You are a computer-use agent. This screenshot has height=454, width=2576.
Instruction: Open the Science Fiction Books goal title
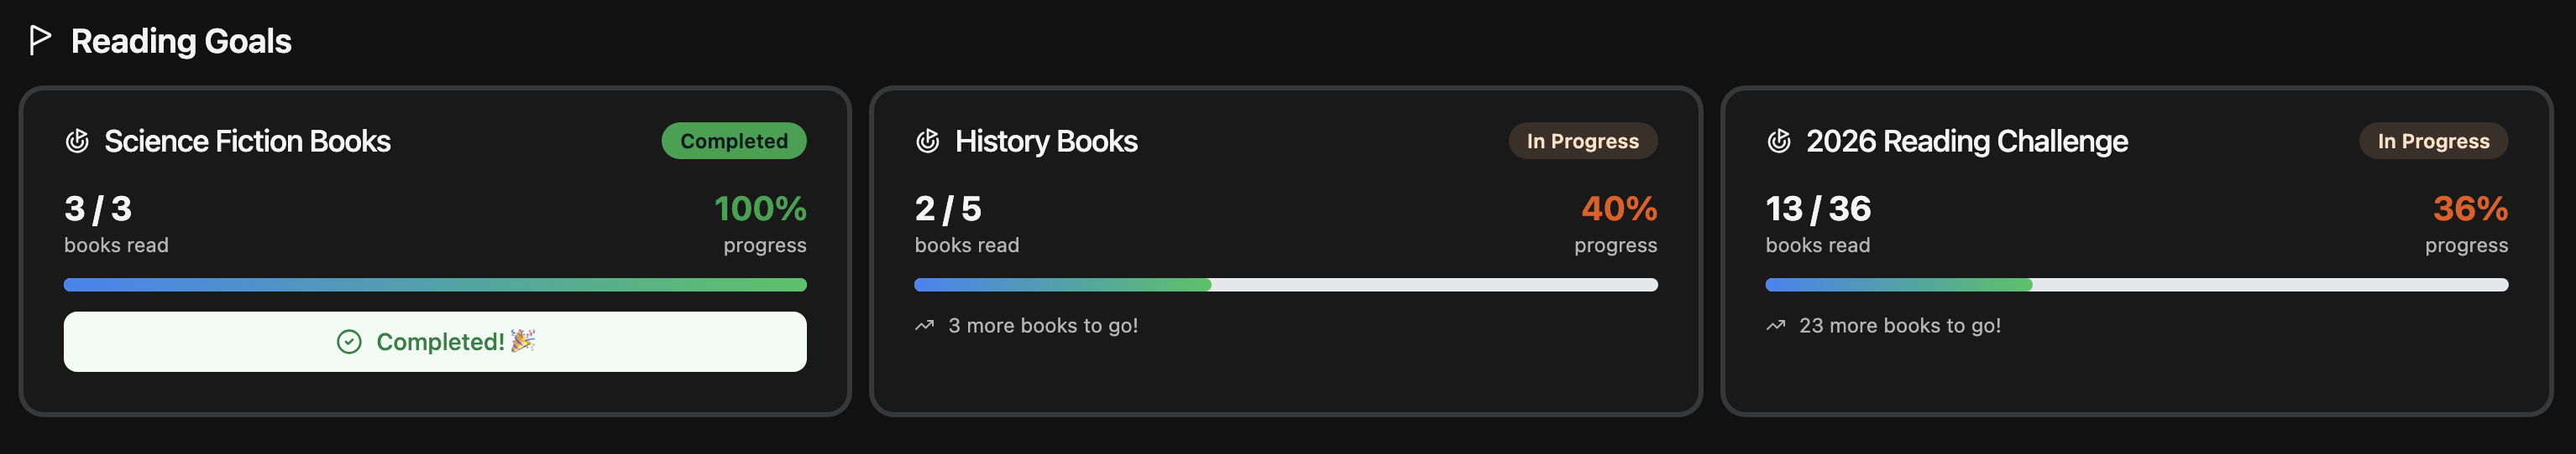point(247,142)
